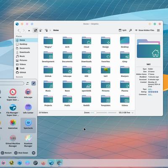This screenshot has width=168, height=168.
Task: Open Documents in Places panel
Action: 26,48
